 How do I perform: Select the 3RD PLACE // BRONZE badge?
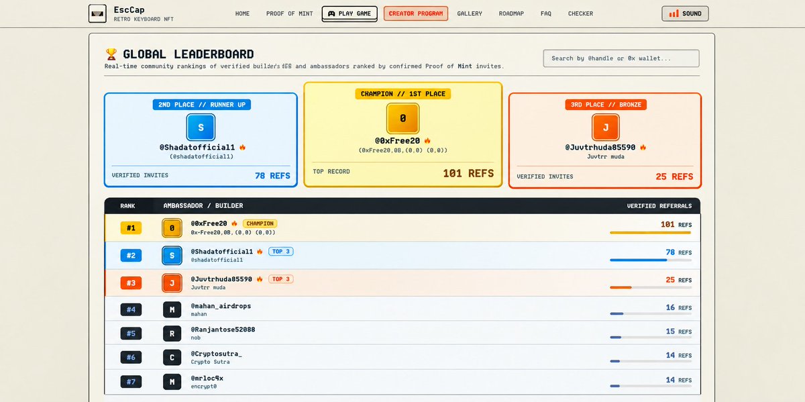click(x=605, y=105)
